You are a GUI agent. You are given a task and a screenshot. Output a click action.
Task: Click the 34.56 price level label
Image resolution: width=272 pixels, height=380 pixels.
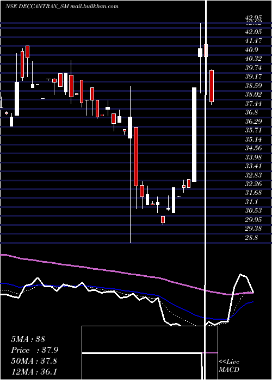tap(254, 148)
